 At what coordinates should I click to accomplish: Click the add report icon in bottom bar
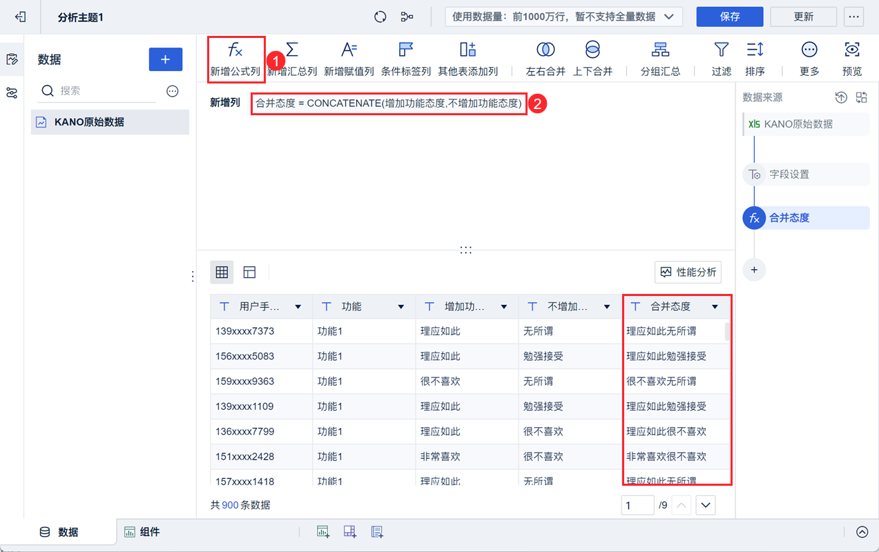(377, 532)
